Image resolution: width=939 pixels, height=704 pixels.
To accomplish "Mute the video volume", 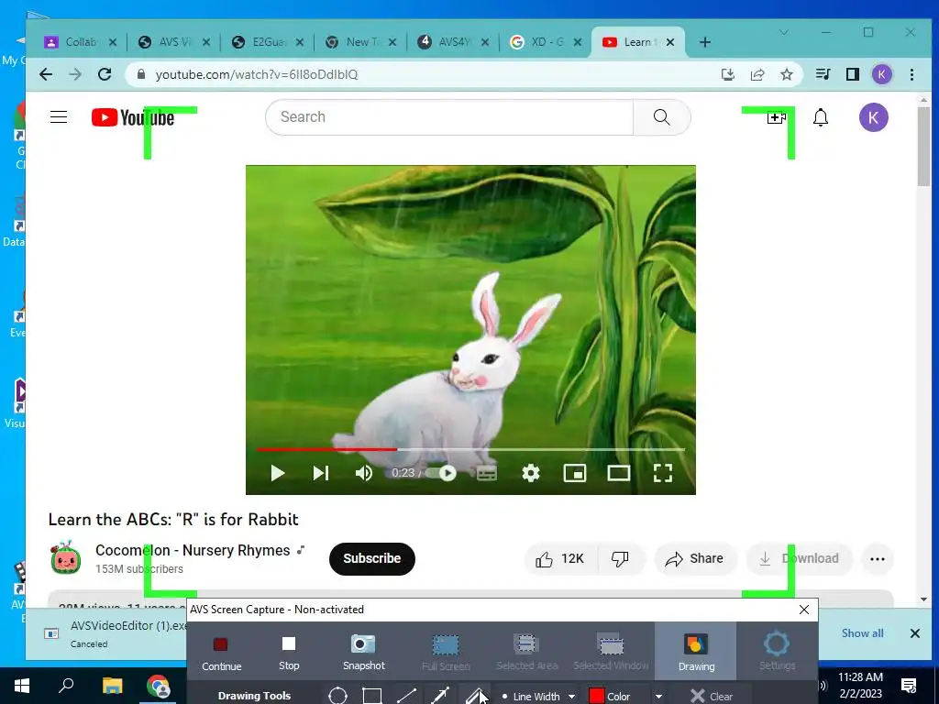I will point(363,473).
